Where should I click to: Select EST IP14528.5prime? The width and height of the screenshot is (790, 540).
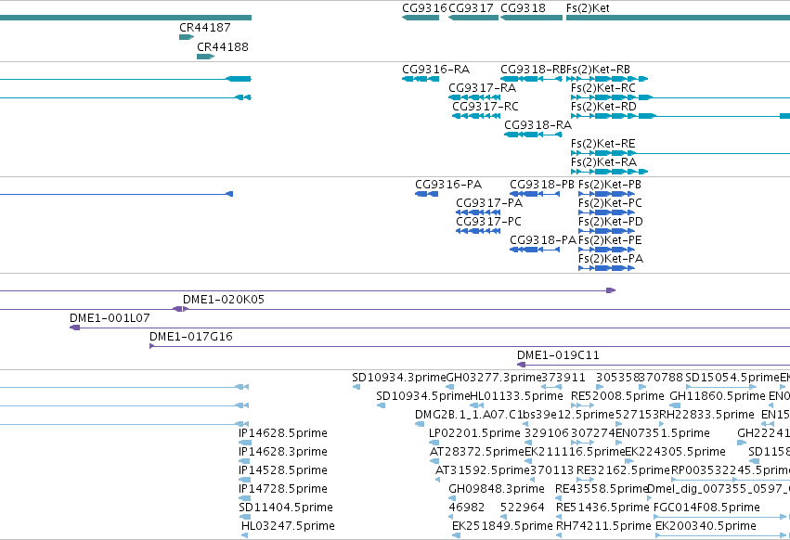[244, 480]
